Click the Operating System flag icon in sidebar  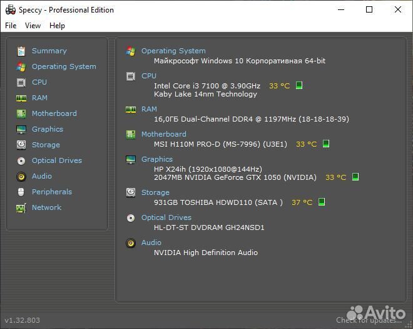(21, 67)
